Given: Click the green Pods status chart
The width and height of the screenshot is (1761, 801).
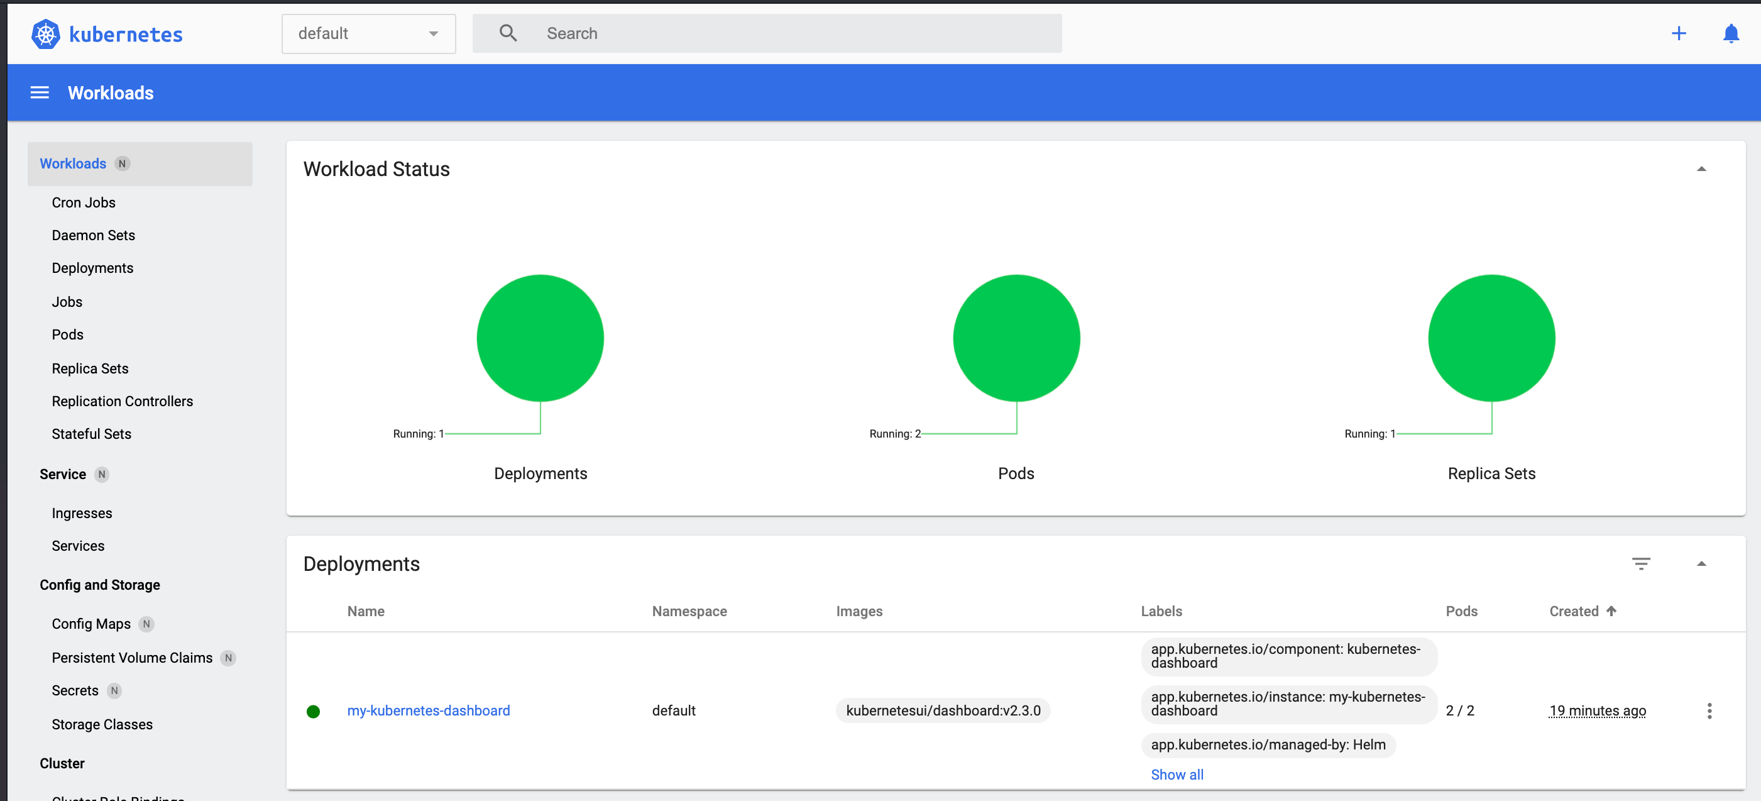Looking at the screenshot, I should point(1016,338).
